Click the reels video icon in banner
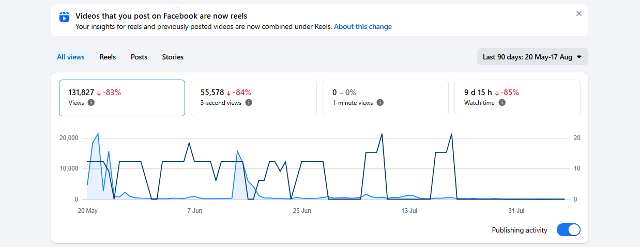 64,17
